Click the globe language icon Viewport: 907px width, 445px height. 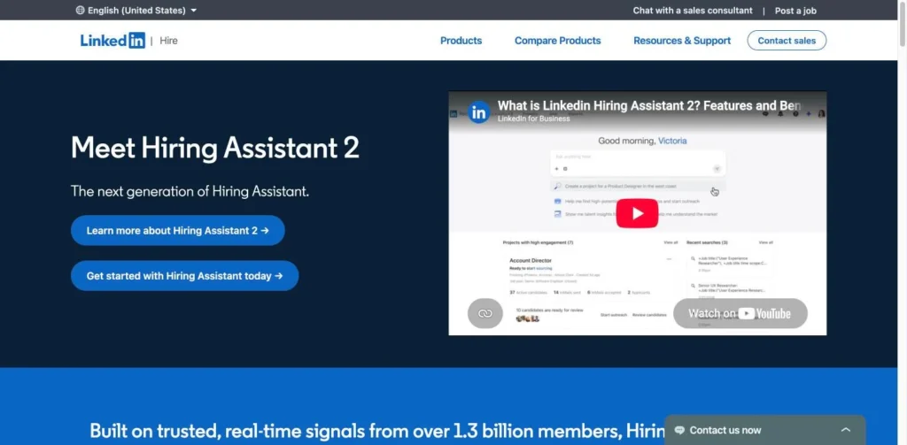tap(80, 11)
